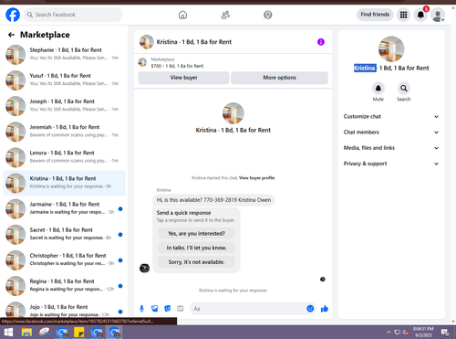Click Kristina's message "Hi, is this available?"

click(213, 200)
